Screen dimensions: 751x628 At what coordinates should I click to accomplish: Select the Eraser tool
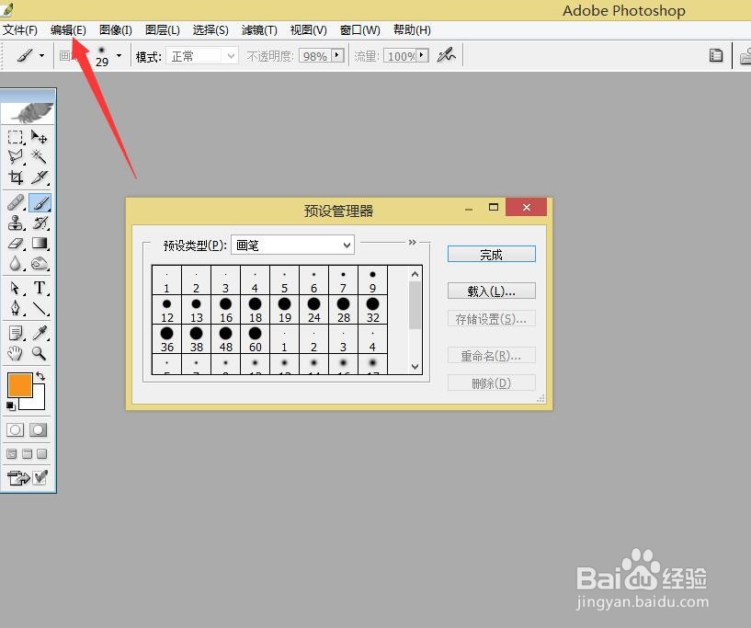16,244
